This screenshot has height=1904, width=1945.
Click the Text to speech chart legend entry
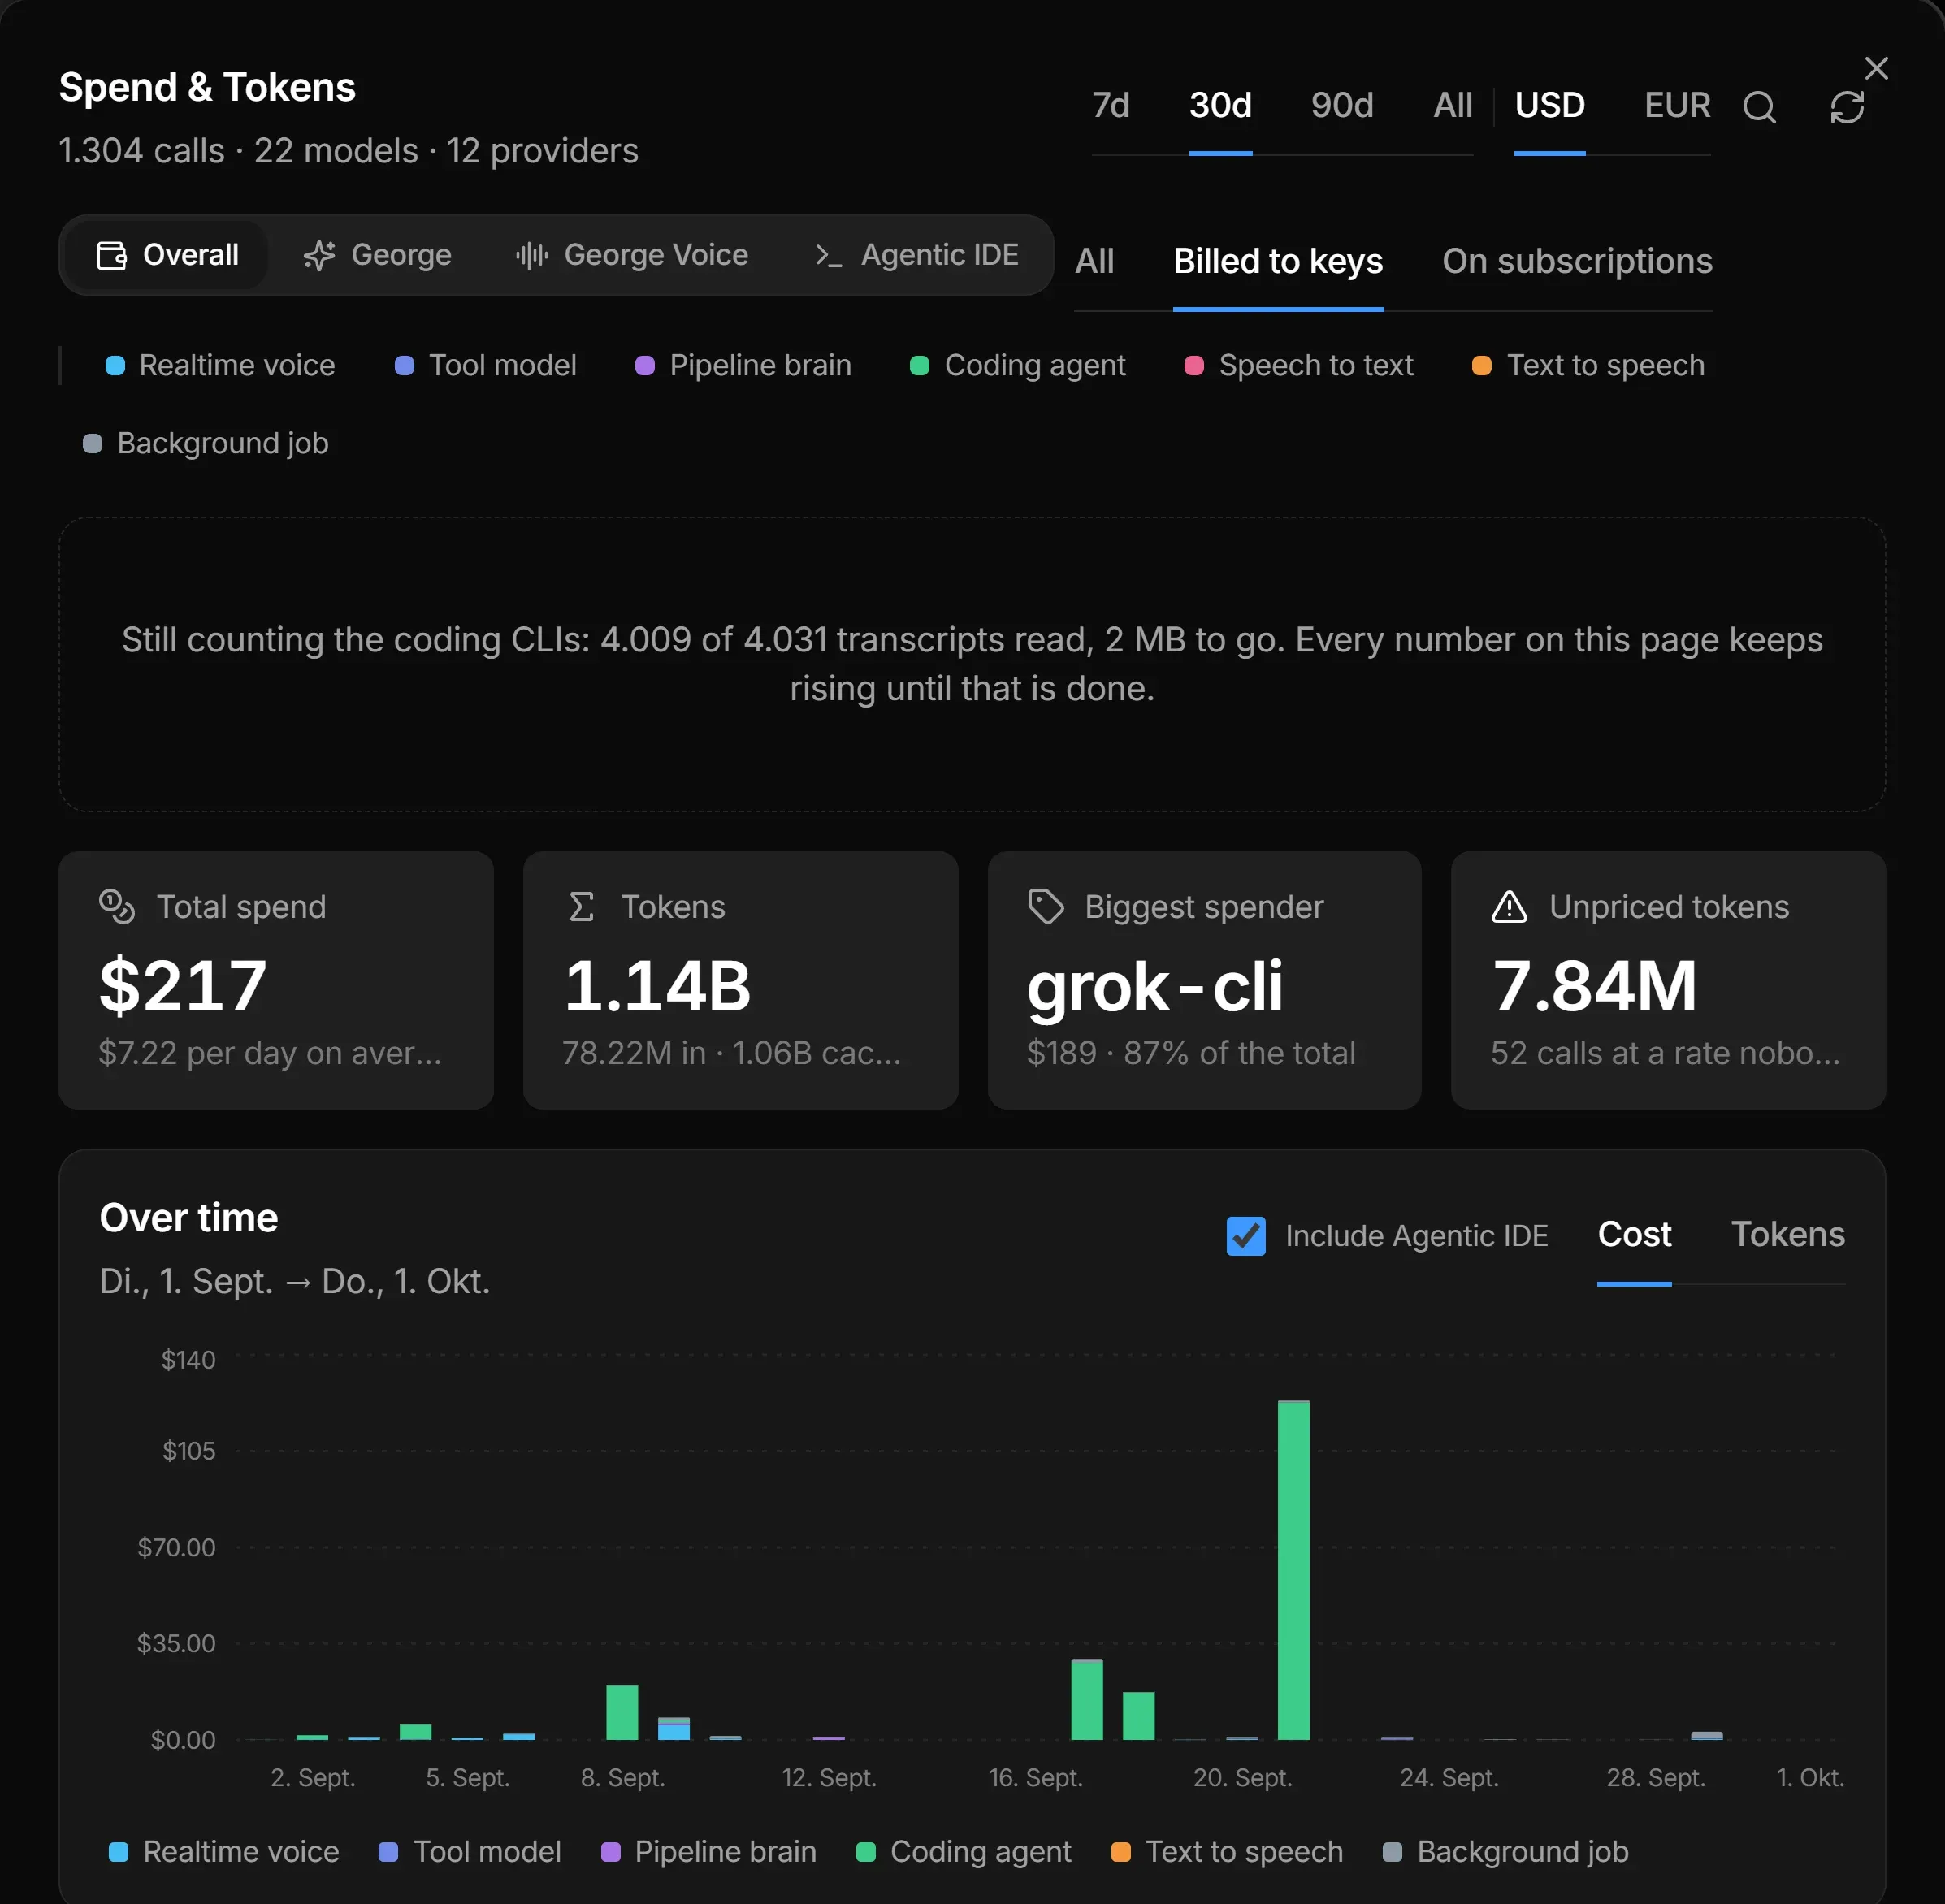[1226, 1852]
